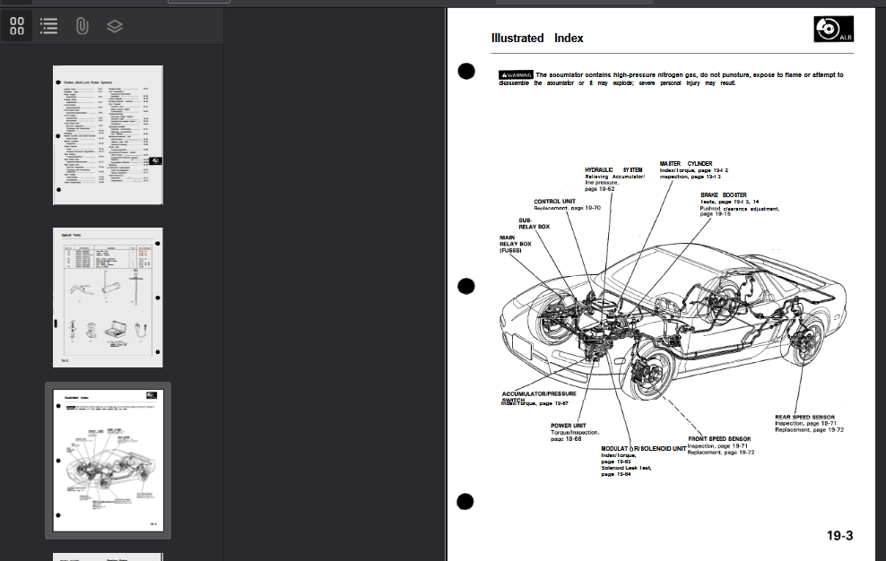Screen dimensions: 886x561
Task: Show the document outline list view
Action: (x=49, y=26)
